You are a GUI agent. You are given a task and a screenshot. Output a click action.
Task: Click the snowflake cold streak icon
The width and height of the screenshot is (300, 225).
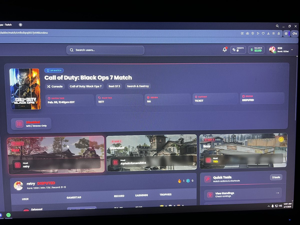coord(188,180)
